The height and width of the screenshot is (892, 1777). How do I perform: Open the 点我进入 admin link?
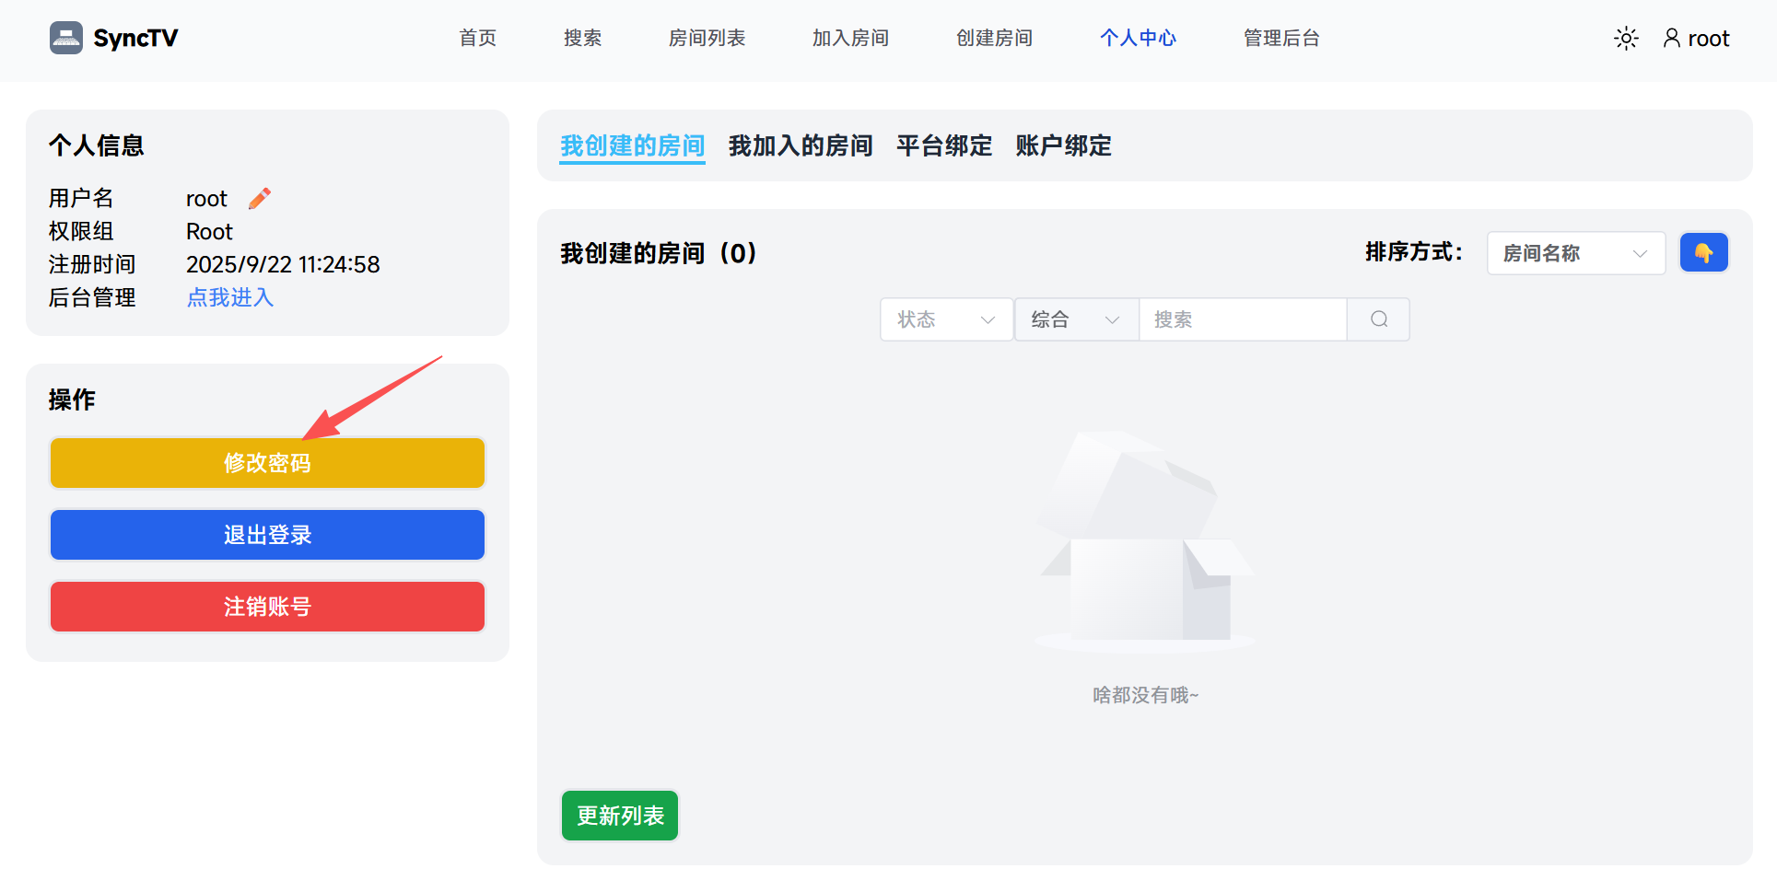click(230, 297)
